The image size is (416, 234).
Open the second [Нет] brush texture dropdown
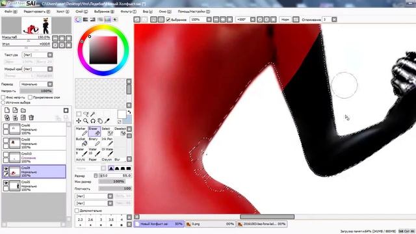pyautogui.click(x=110, y=203)
